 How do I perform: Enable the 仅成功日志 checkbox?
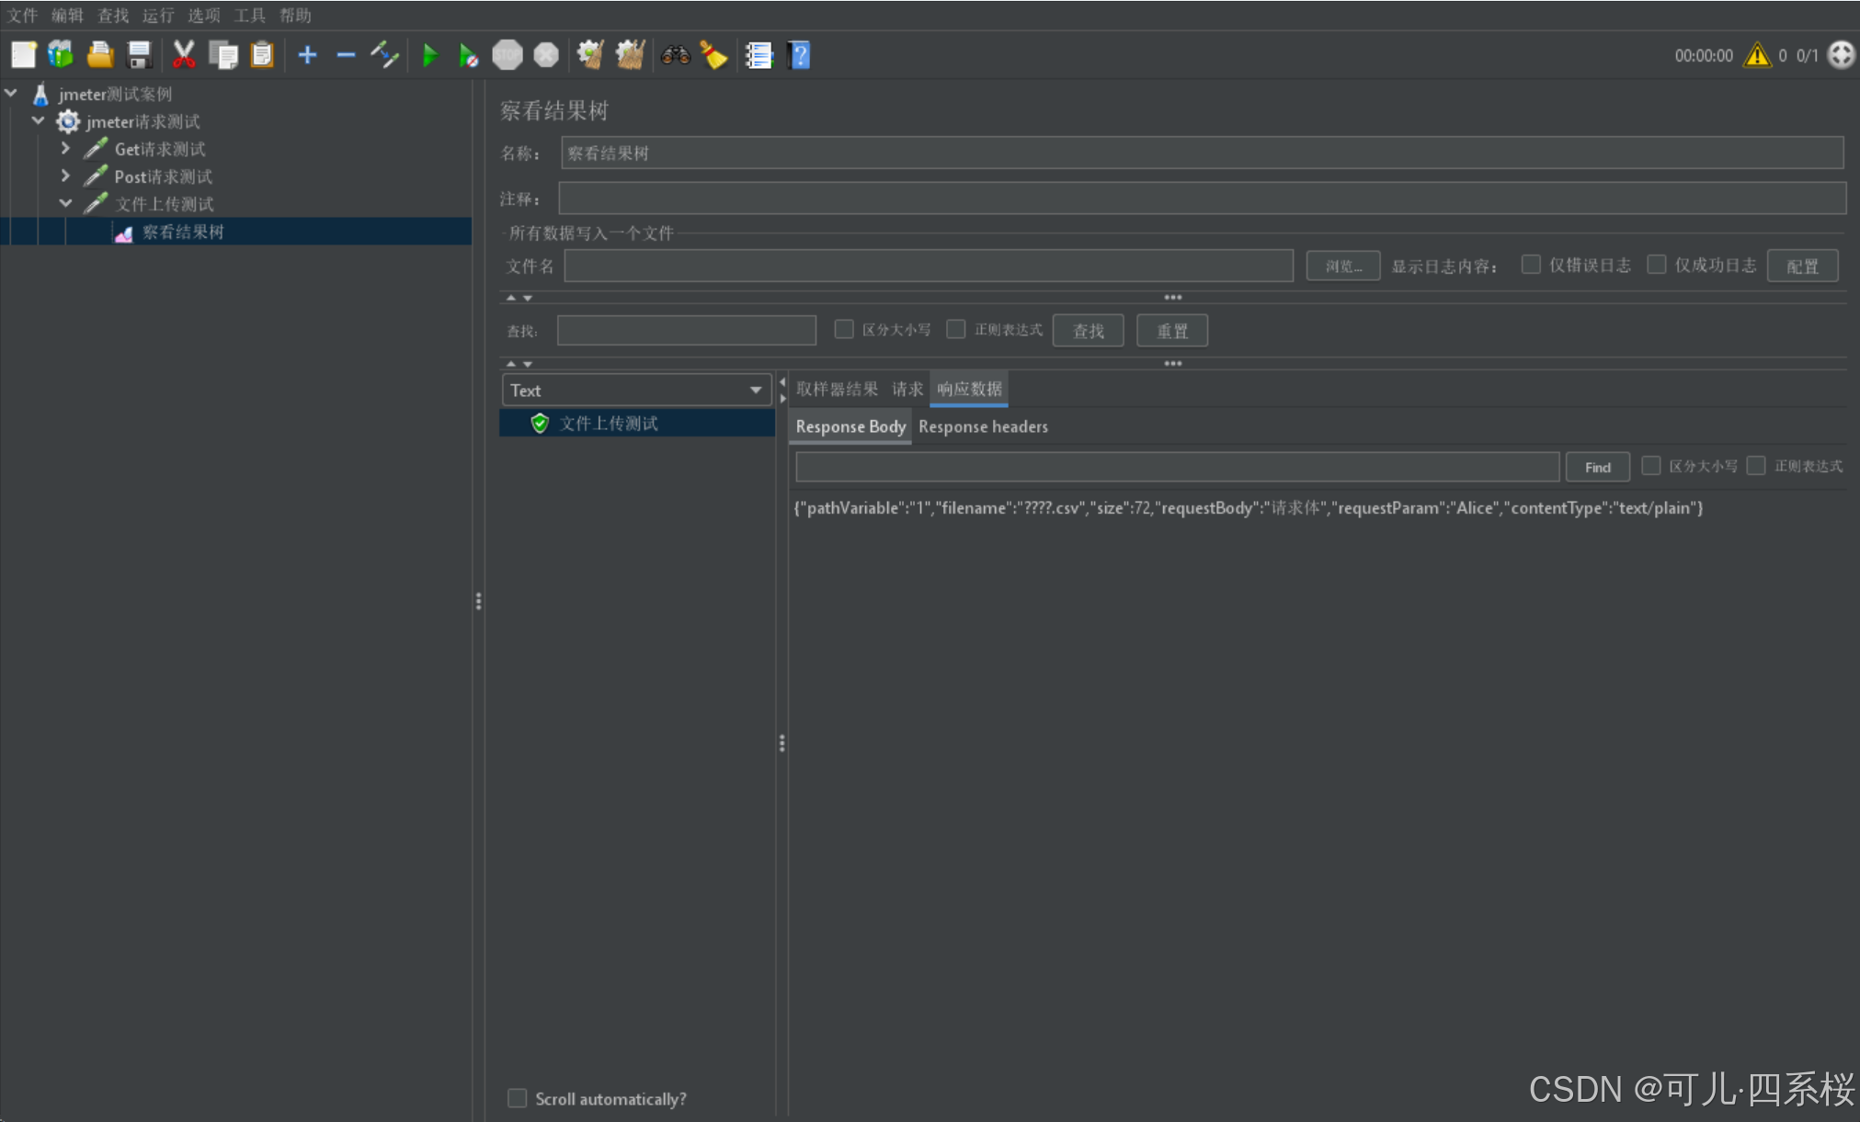pos(1657,265)
